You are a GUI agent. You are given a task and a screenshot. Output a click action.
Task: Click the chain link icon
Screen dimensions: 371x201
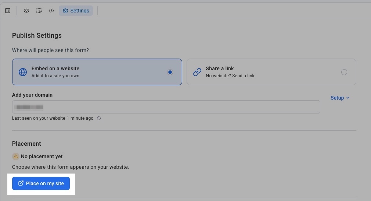(x=197, y=72)
